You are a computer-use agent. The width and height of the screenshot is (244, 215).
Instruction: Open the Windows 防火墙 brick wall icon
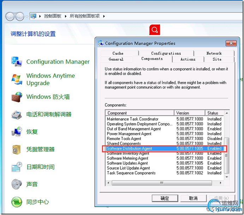coord(17,97)
